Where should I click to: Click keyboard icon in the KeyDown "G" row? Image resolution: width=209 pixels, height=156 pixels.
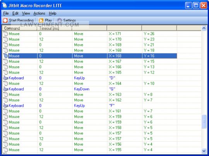(x=5, y=89)
